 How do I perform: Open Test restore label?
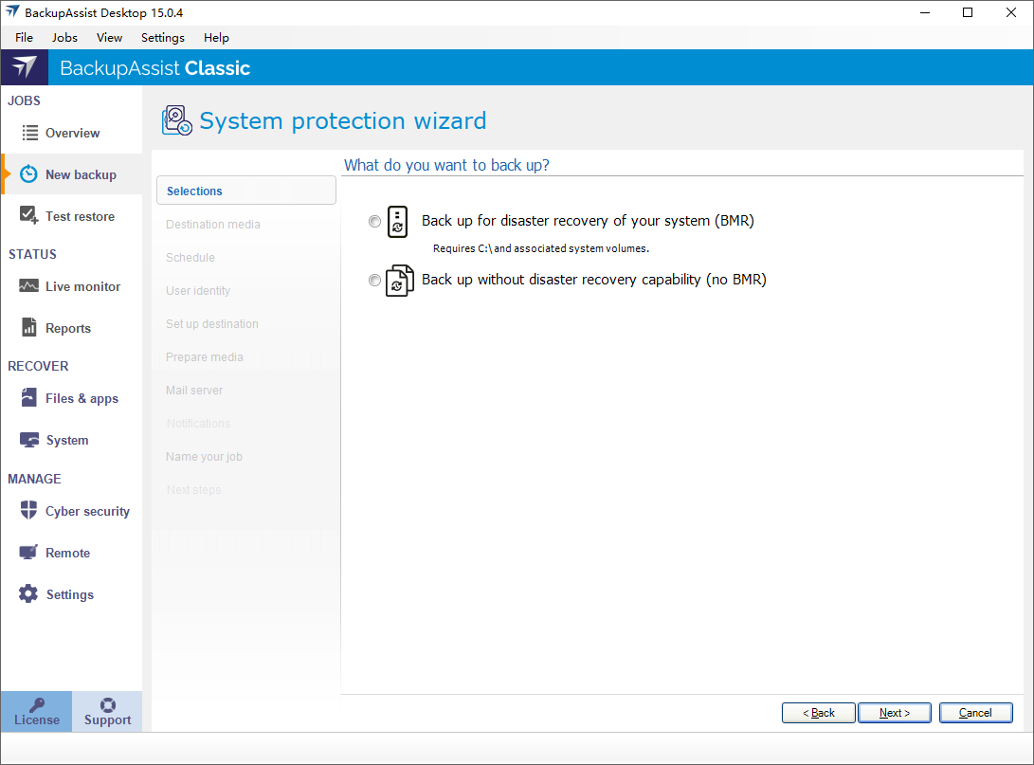click(80, 216)
